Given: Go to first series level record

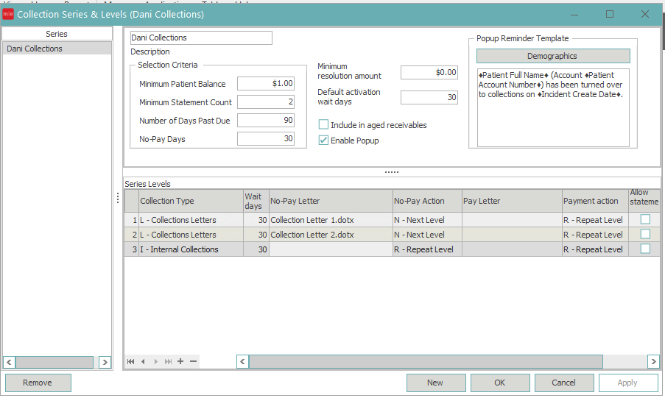Looking at the screenshot, I should [131, 361].
